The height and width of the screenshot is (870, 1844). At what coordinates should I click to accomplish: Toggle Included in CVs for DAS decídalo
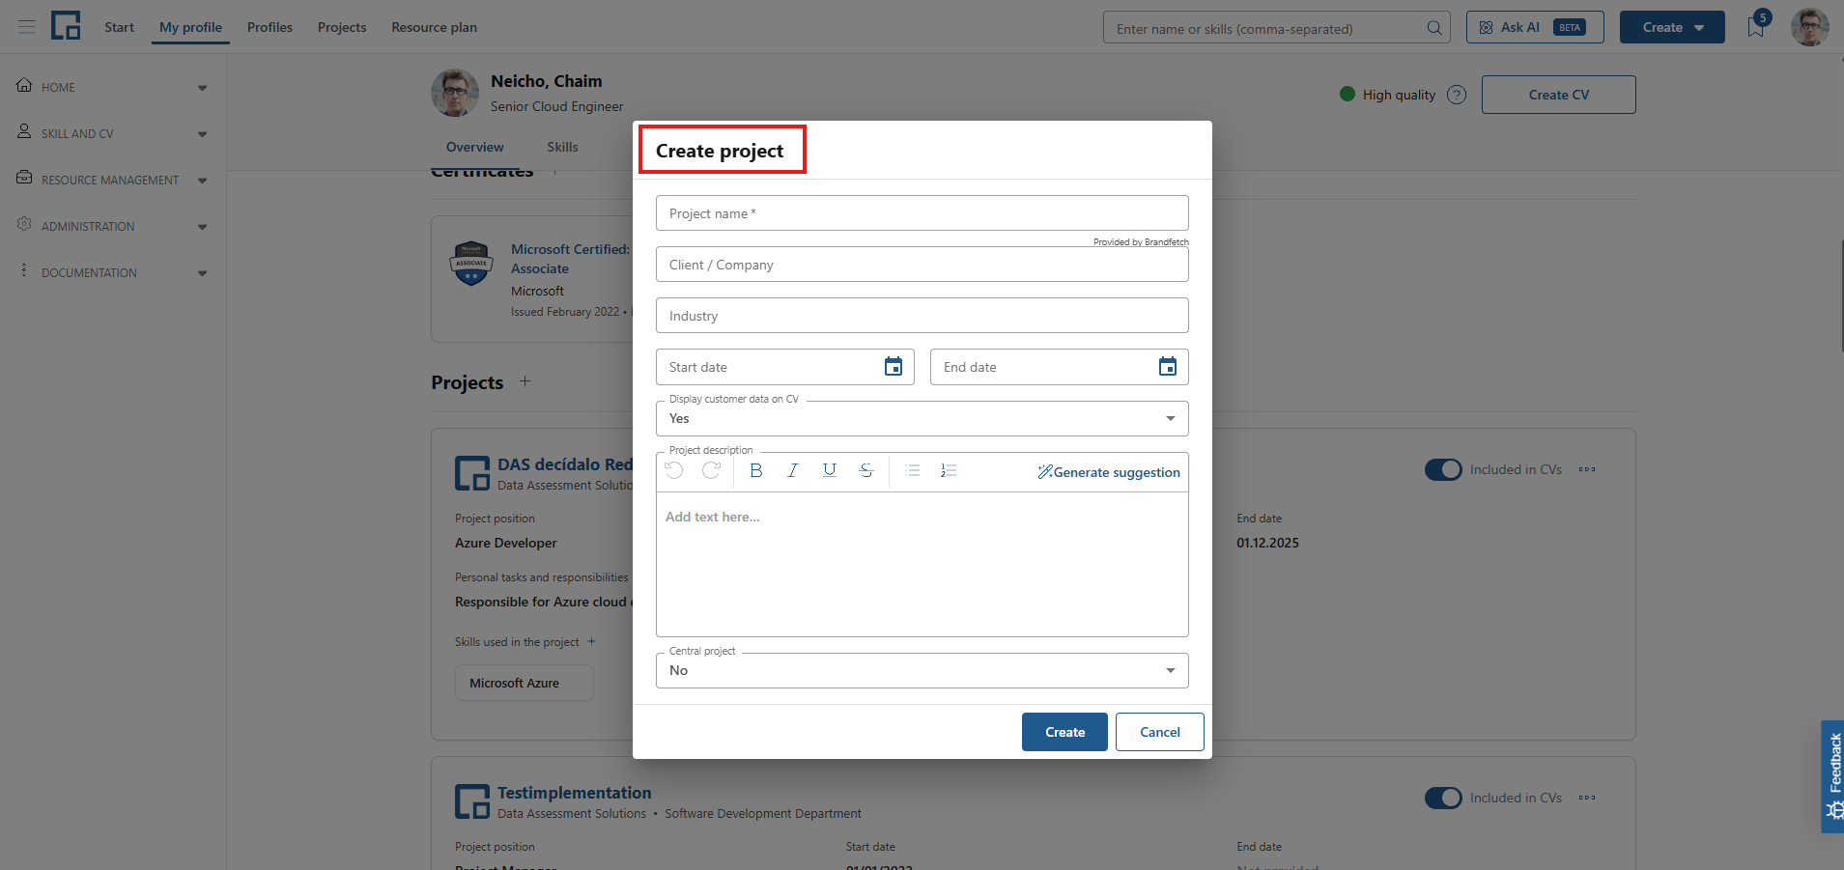[1443, 469]
